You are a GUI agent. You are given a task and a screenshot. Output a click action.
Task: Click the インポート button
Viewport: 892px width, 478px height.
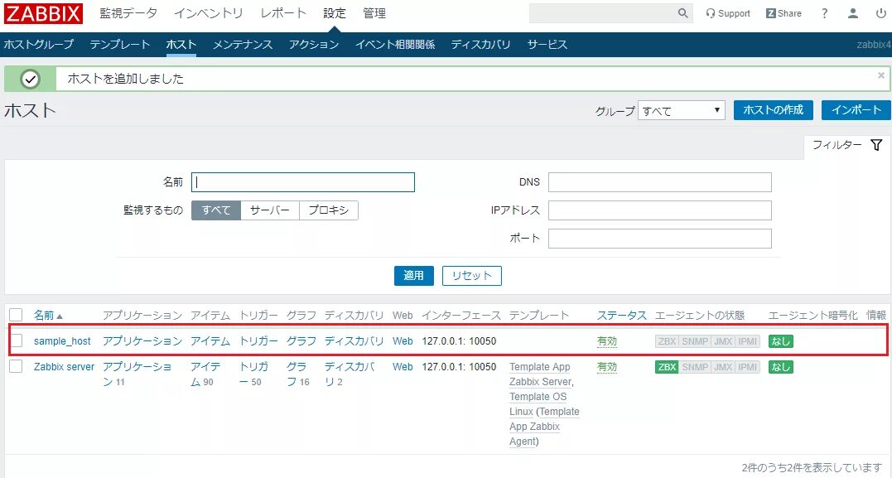856,110
